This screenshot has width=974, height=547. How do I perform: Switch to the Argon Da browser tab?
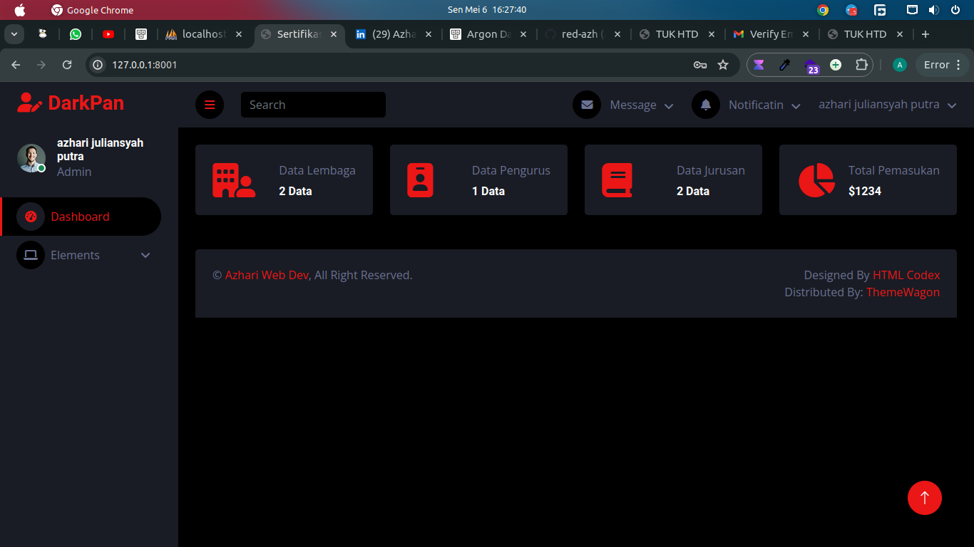point(489,34)
